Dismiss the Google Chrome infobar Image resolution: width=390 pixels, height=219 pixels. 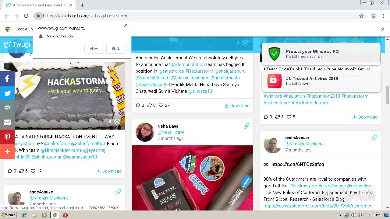(x=383, y=29)
